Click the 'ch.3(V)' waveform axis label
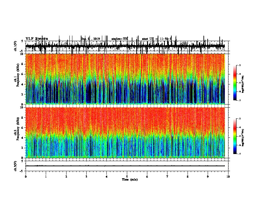Viewport: 257px width, 198px height. tap(16, 166)
